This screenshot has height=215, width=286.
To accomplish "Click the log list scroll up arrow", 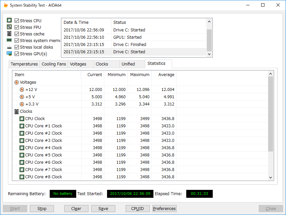I will tap(209, 21).
